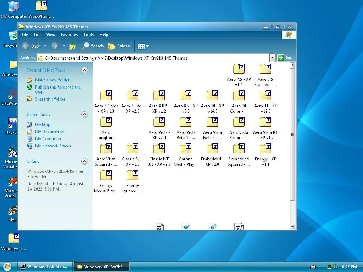This screenshot has height=272, width=363.
Task: Collapse the Other Places section
Action: 84,114
